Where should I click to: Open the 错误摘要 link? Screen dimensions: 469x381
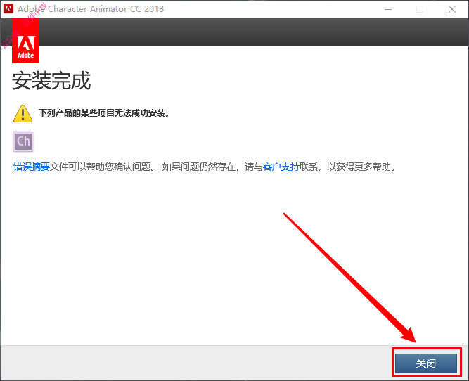point(32,167)
